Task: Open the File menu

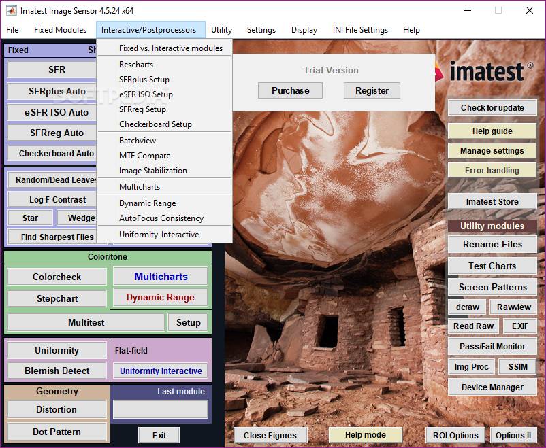Action: 12,30
